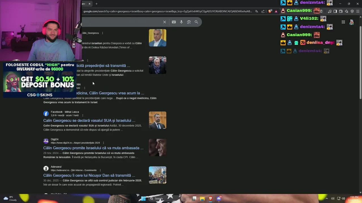Click 'Știri Interne › Evenimente' breadcrumb text
This screenshot has height=203, width=362.
(84, 170)
